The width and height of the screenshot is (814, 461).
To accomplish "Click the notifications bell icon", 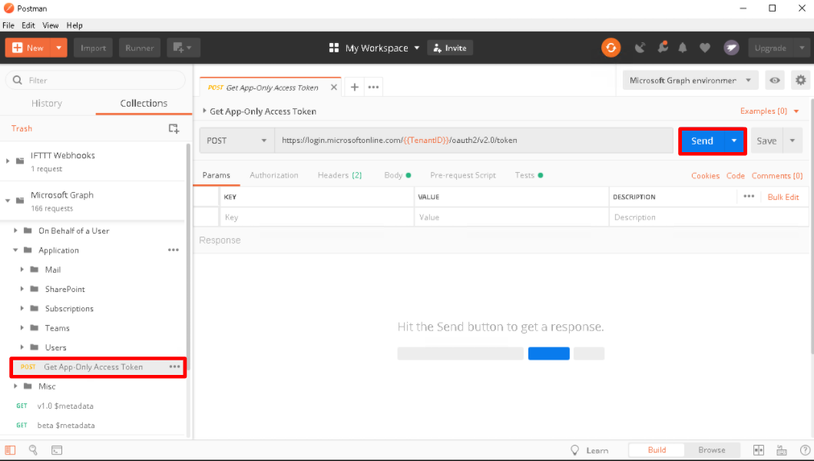I will tap(683, 48).
